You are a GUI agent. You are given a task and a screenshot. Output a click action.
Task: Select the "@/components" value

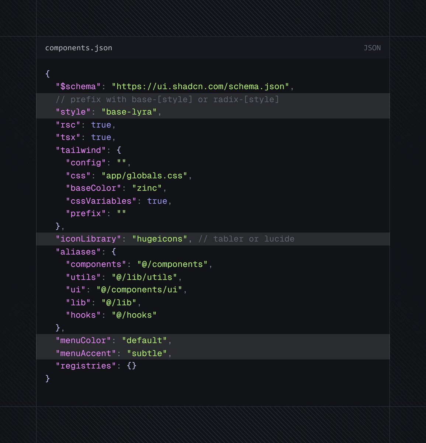point(172,264)
